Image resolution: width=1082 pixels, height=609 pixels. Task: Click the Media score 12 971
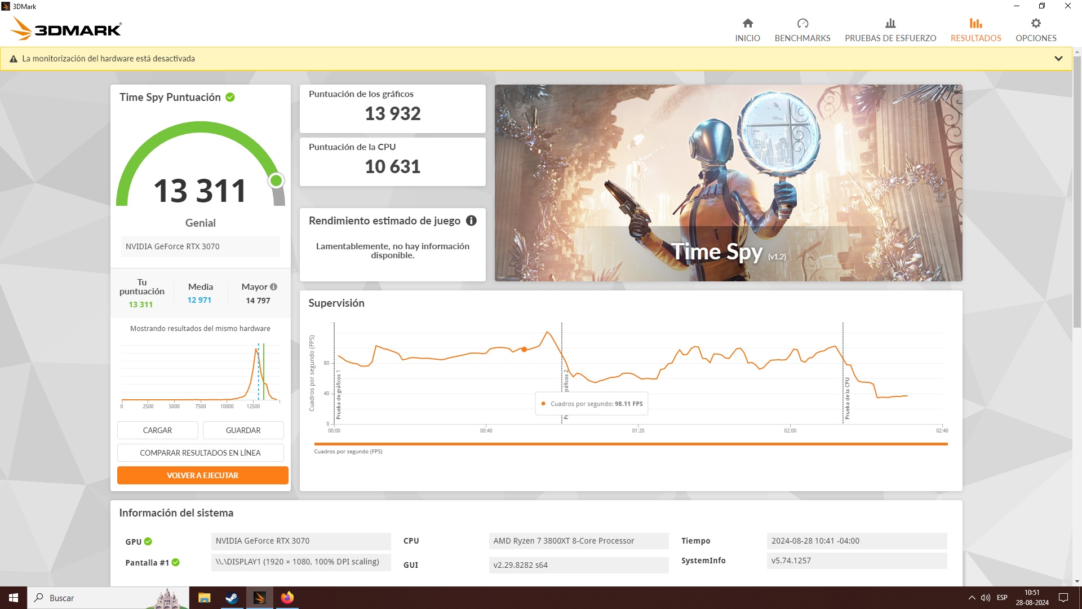click(199, 300)
